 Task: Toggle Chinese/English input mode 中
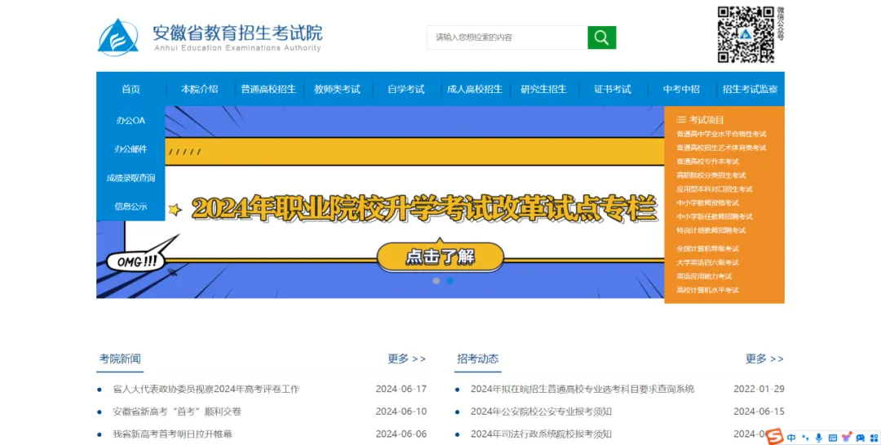point(791,438)
